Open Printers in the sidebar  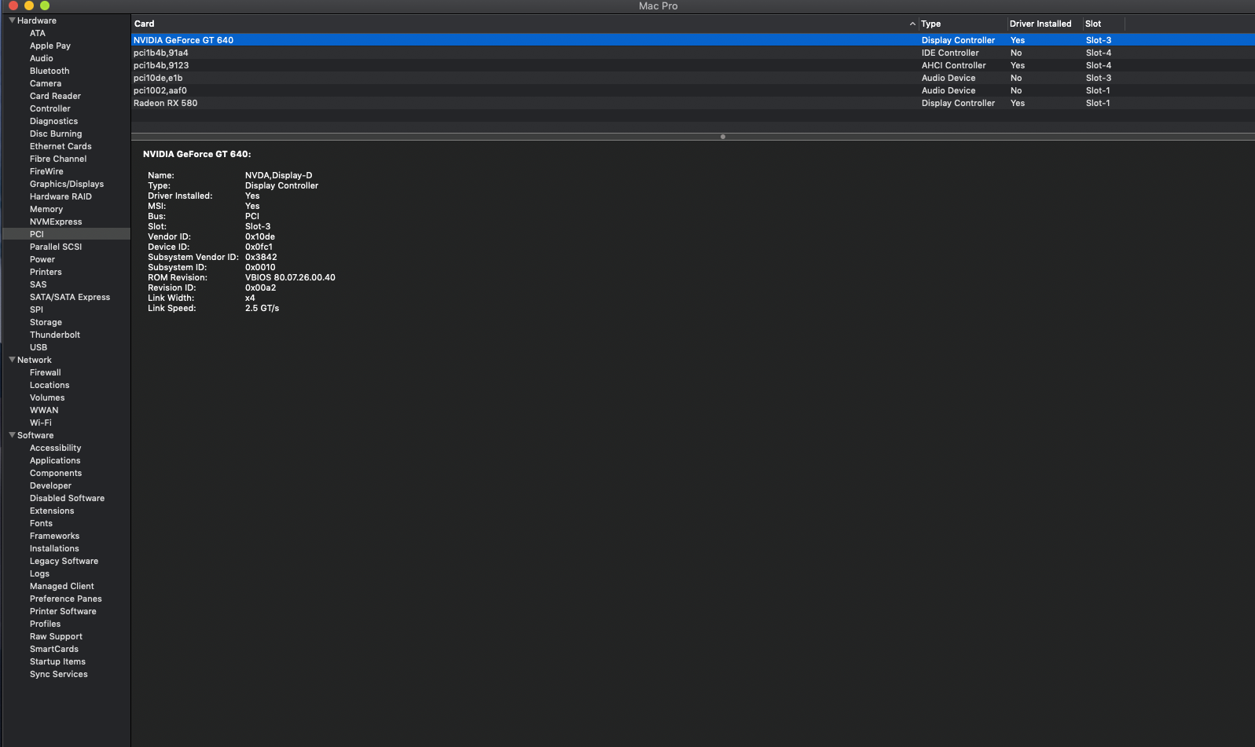coord(46,272)
